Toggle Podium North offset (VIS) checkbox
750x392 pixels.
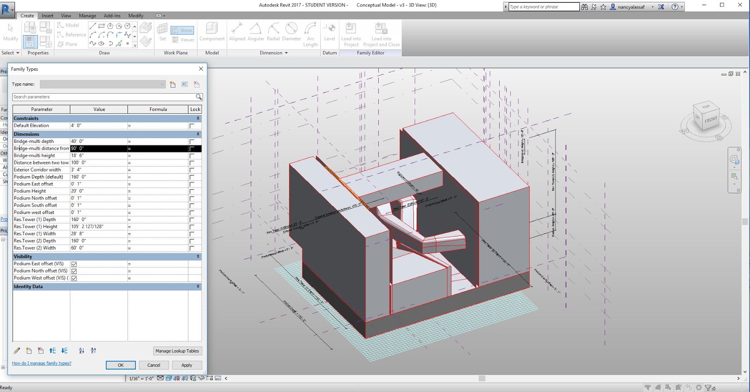pos(74,271)
